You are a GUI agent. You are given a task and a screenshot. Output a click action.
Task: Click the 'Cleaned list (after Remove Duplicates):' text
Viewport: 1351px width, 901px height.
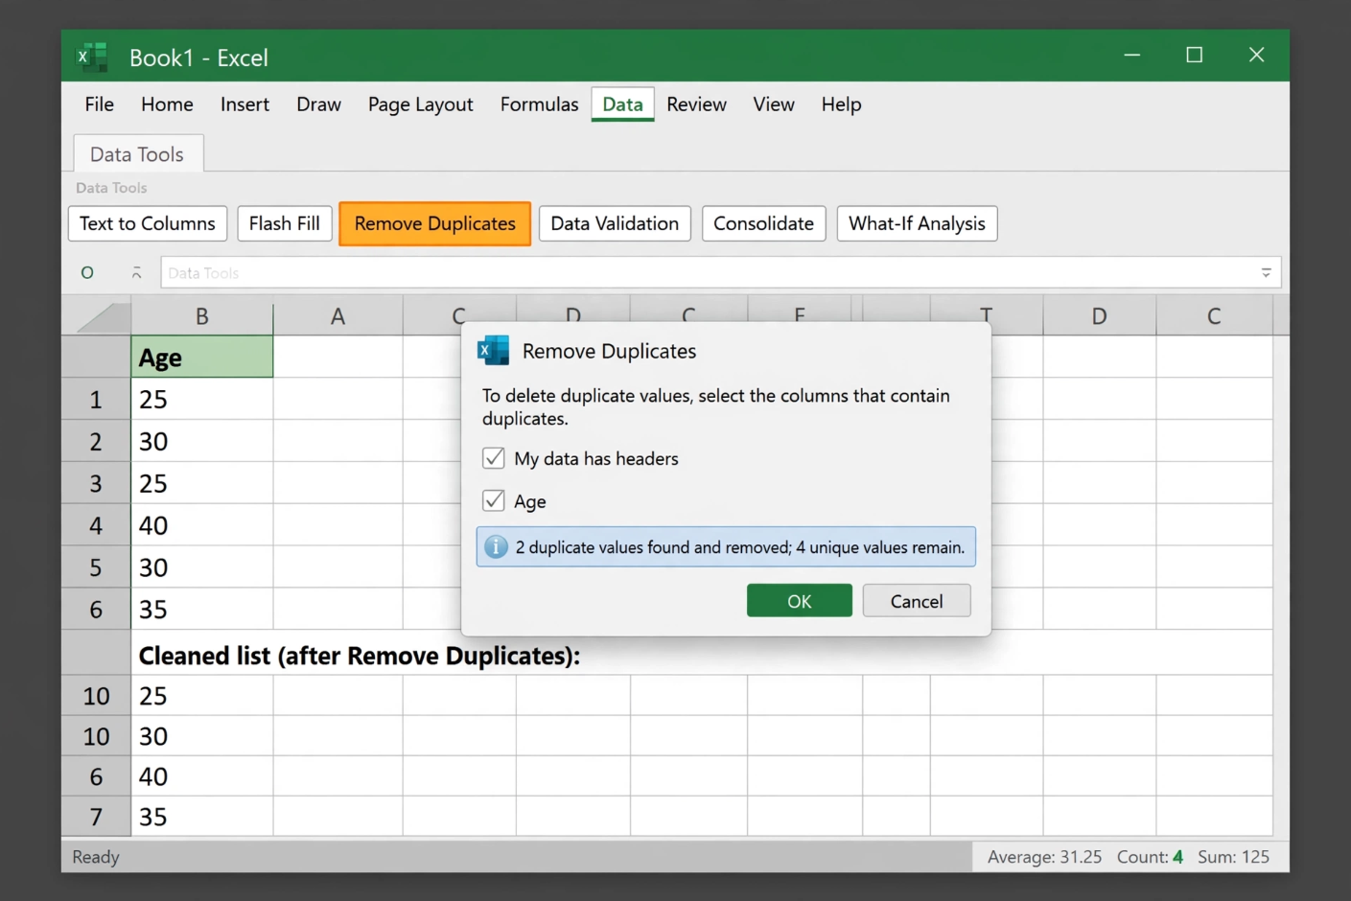tap(360, 656)
